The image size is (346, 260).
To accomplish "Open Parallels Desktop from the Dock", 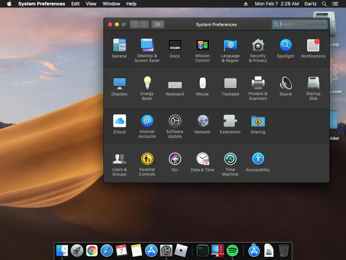I will coord(218,251).
